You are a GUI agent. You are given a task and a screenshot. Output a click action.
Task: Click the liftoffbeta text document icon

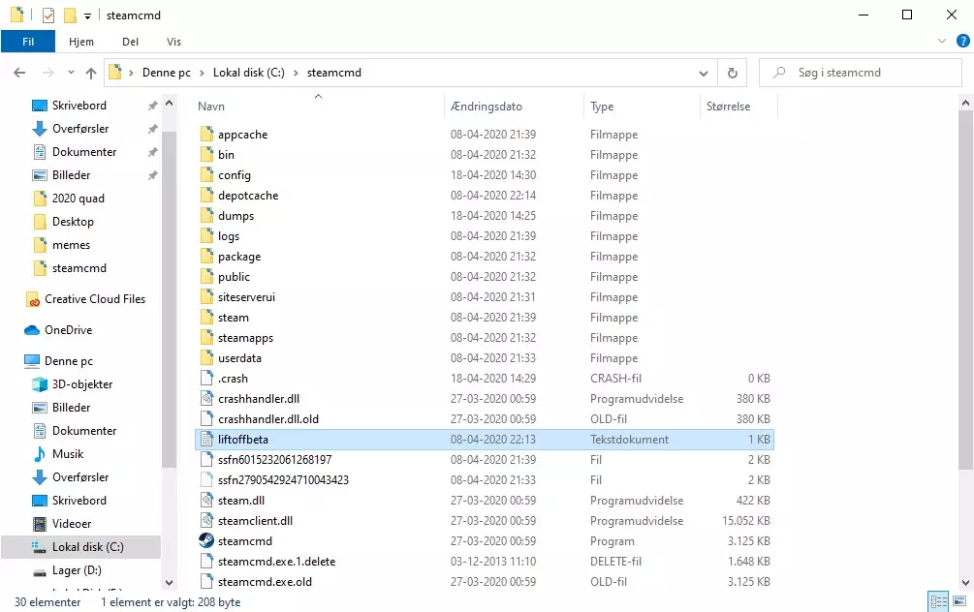tap(206, 440)
